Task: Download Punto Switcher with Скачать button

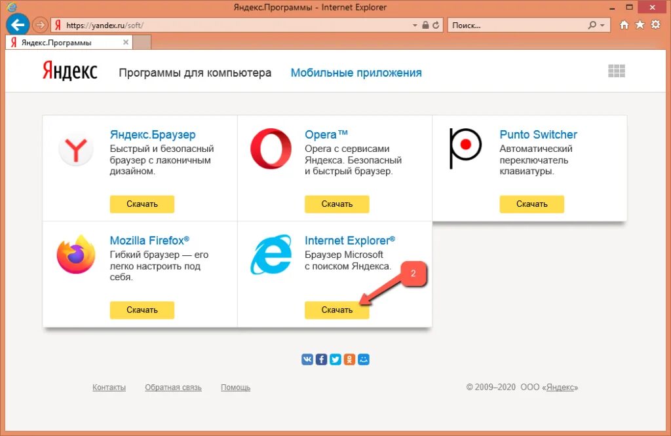Action: [x=532, y=204]
